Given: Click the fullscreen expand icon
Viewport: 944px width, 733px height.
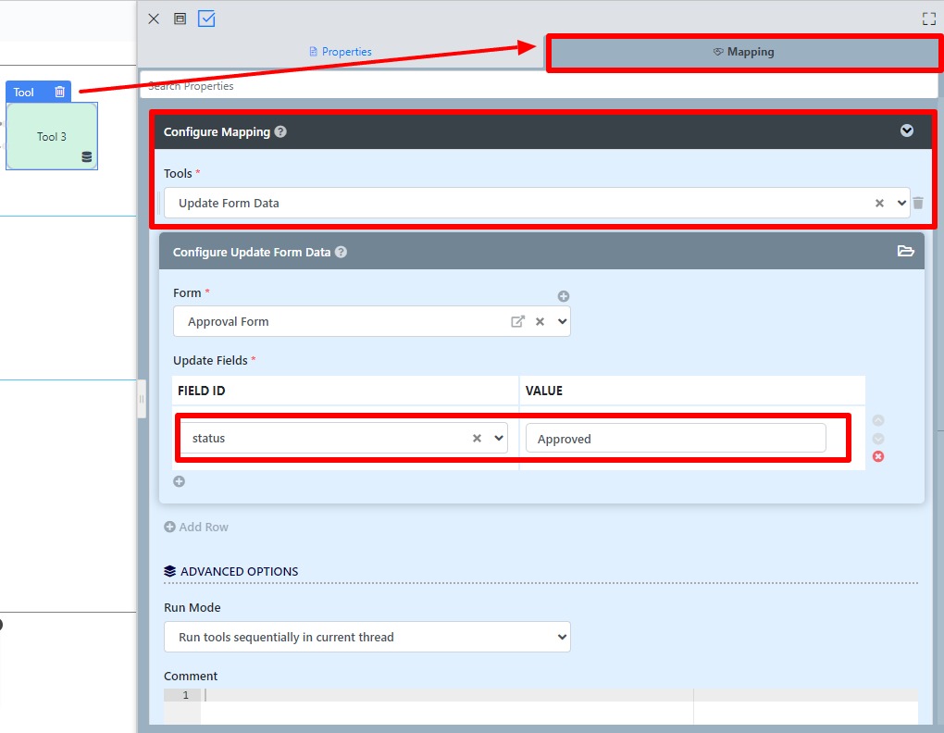Looking at the screenshot, I should pos(929,19).
